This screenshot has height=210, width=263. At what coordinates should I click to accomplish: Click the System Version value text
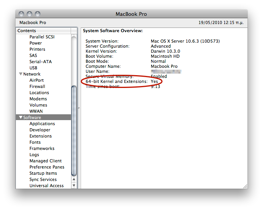185,41
